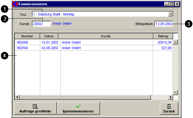Viewport: 193px width, 118px height.
Task: Maximize the Kommissionieren window
Action: [x=171, y=4]
